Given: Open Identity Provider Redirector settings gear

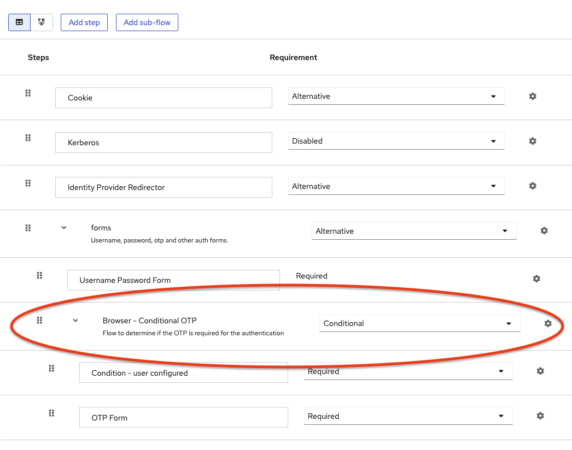Looking at the screenshot, I should coord(533,186).
